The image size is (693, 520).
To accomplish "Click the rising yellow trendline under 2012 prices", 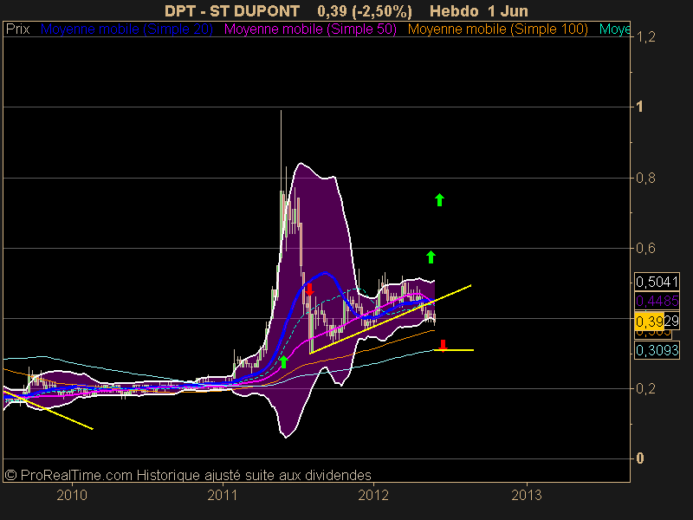I will pyautogui.click(x=392, y=319).
